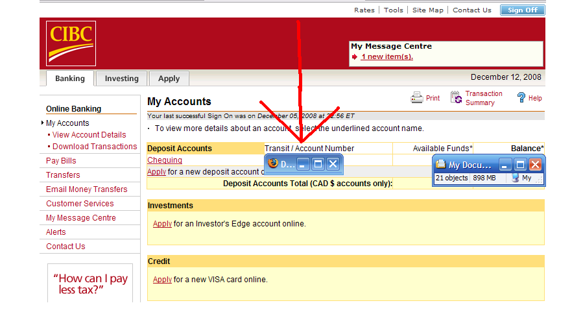The image size is (583, 314).
Task: Click the "How can I pay less tax?" banner
Action: pyautogui.click(x=90, y=284)
